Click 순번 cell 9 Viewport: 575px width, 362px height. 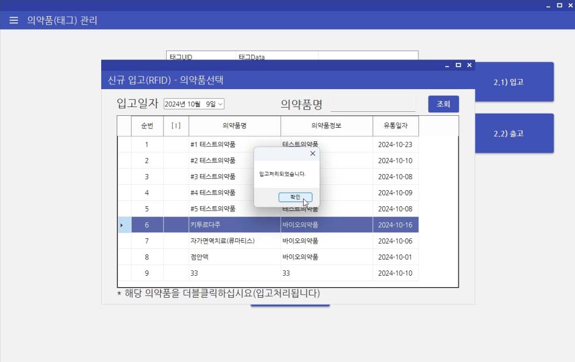(147, 273)
